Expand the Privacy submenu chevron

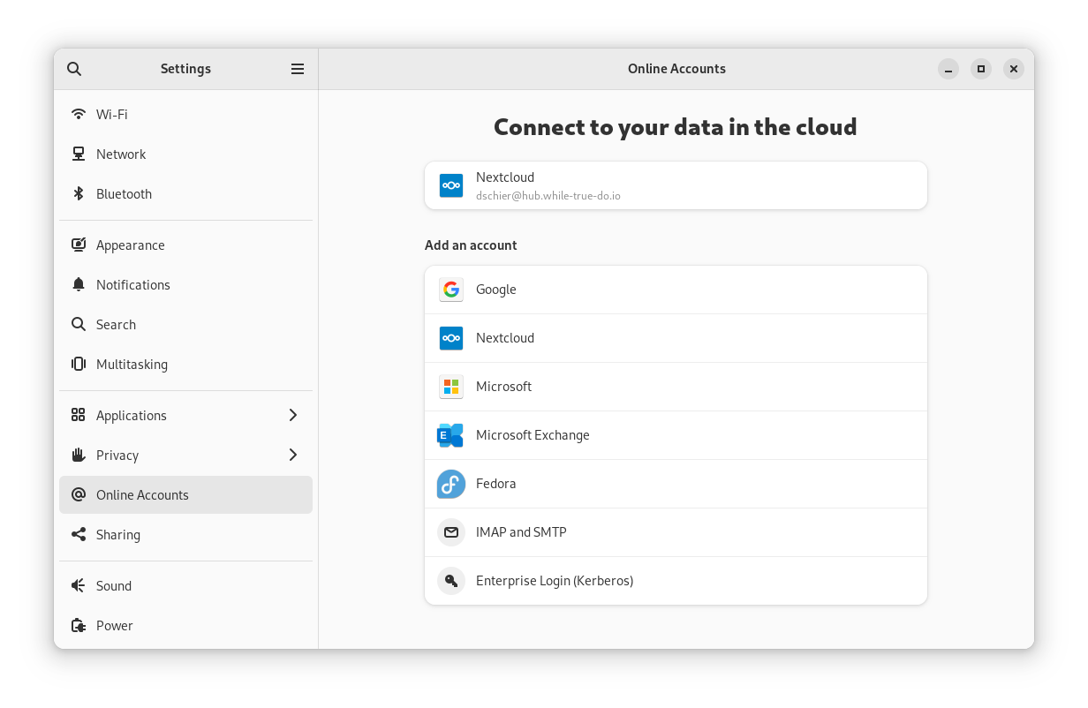click(x=293, y=455)
